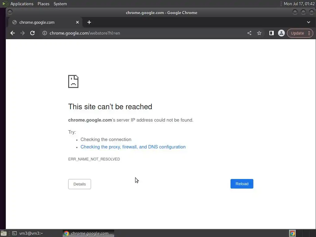This screenshot has width=316, height=237.
Task: Click the Update button in toolbar
Action: [x=297, y=33]
